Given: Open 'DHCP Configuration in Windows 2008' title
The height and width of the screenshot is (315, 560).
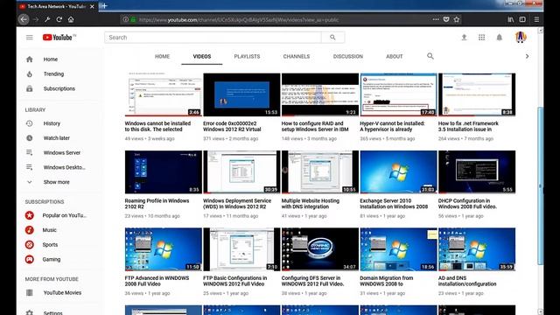Looking at the screenshot, I should tap(467, 204).
